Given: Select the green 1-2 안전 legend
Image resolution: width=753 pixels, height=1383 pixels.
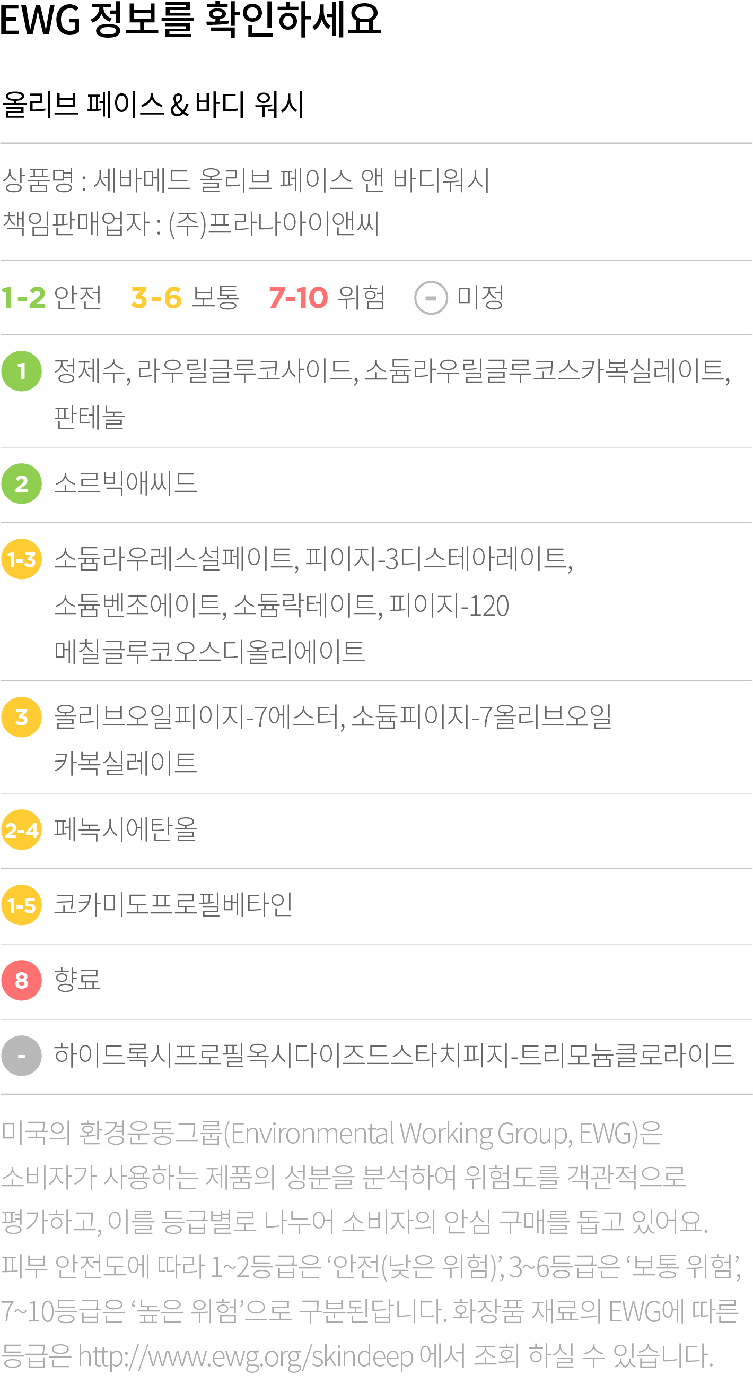Looking at the screenshot, I should coord(51,297).
